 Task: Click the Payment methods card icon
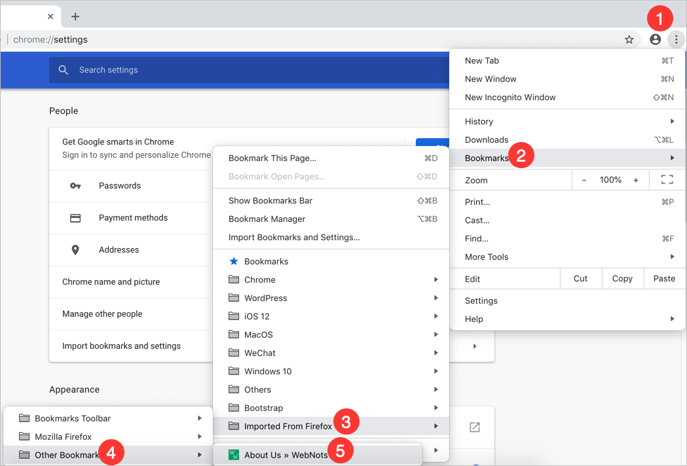point(75,218)
